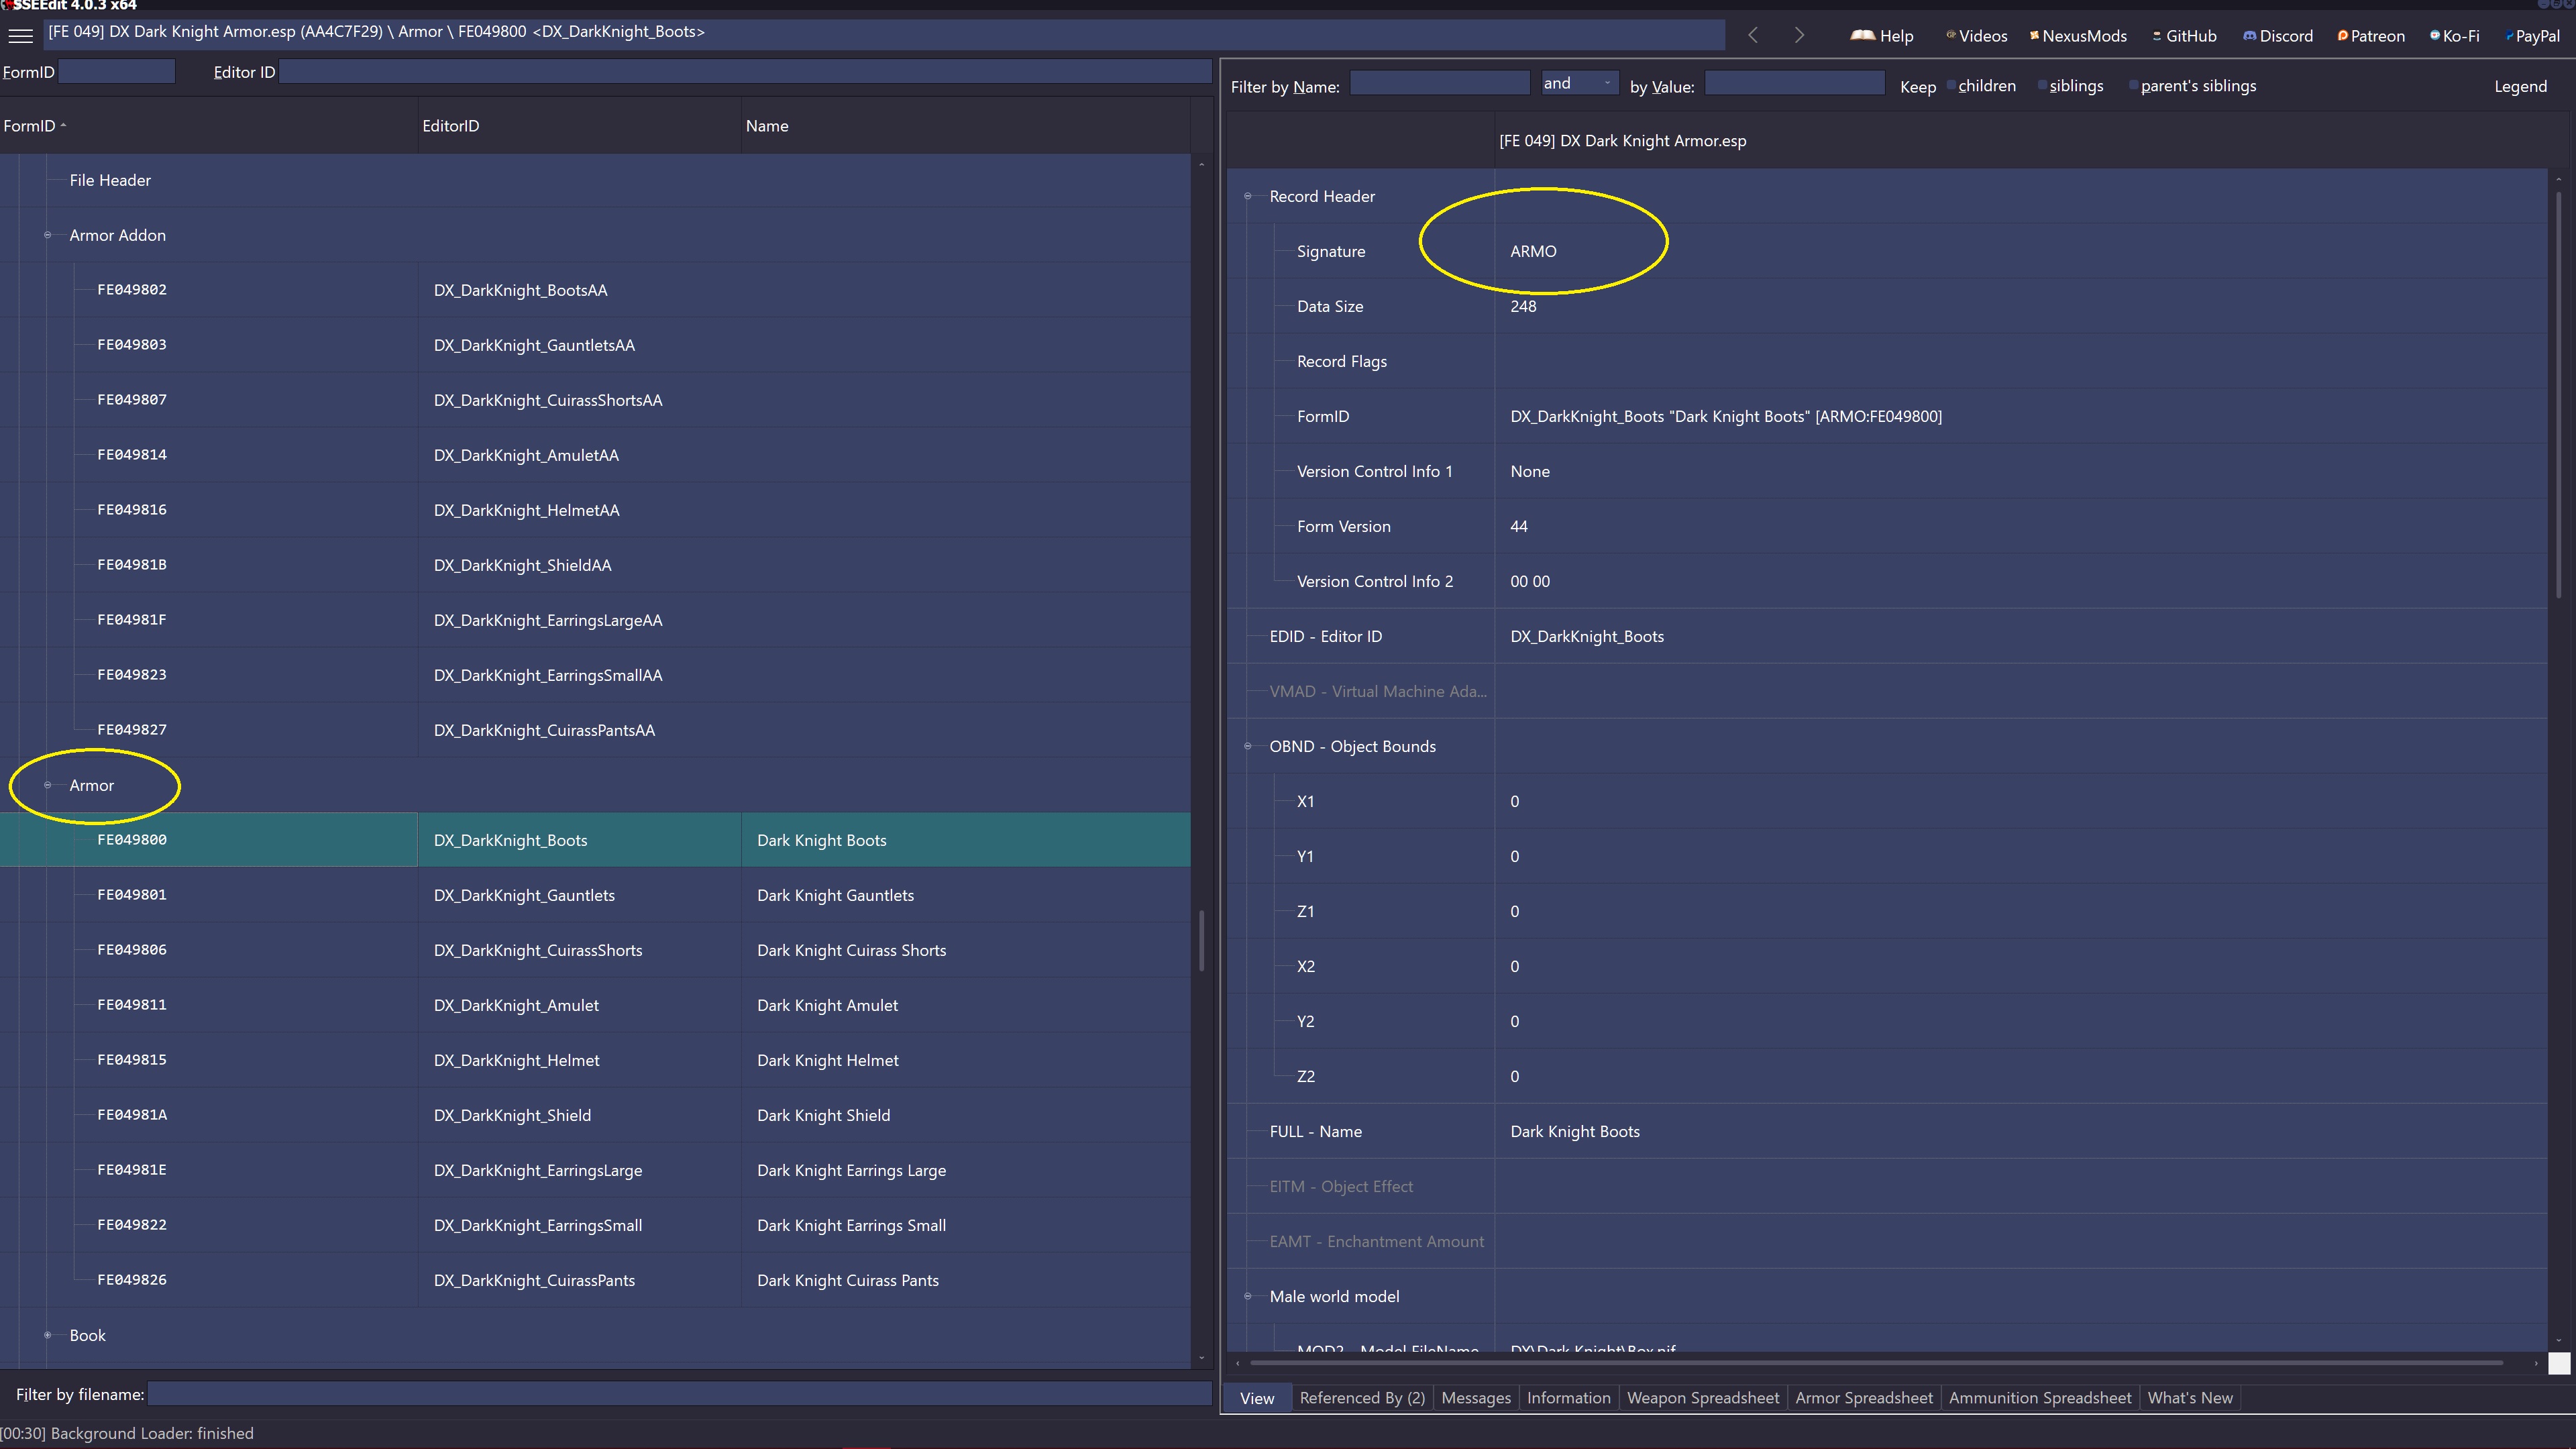Select record DX_DarkKnight_EarringsSmallAA
The image size is (2576, 1449).
[x=595, y=675]
